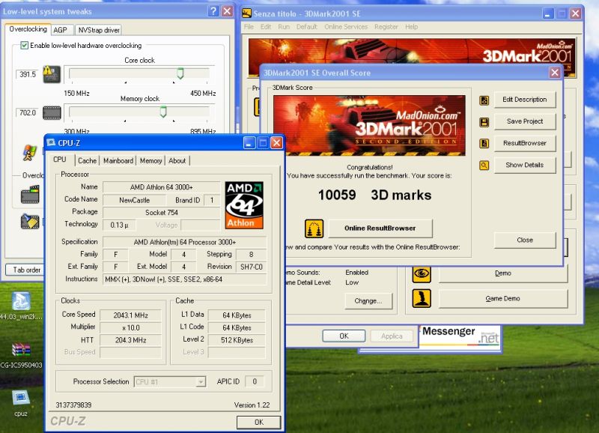The height and width of the screenshot is (433, 599).
Task: Click the Level 2 cache value 512 KBytes
Action: click(x=237, y=340)
